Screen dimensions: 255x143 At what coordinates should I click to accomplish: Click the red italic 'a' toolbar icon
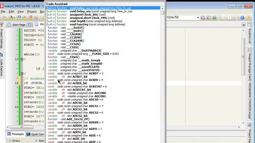coord(224,17)
